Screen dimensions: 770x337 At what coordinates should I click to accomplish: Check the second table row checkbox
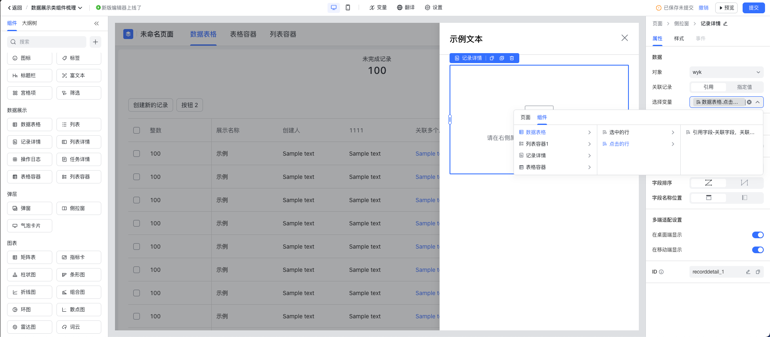pyautogui.click(x=137, y=177)
